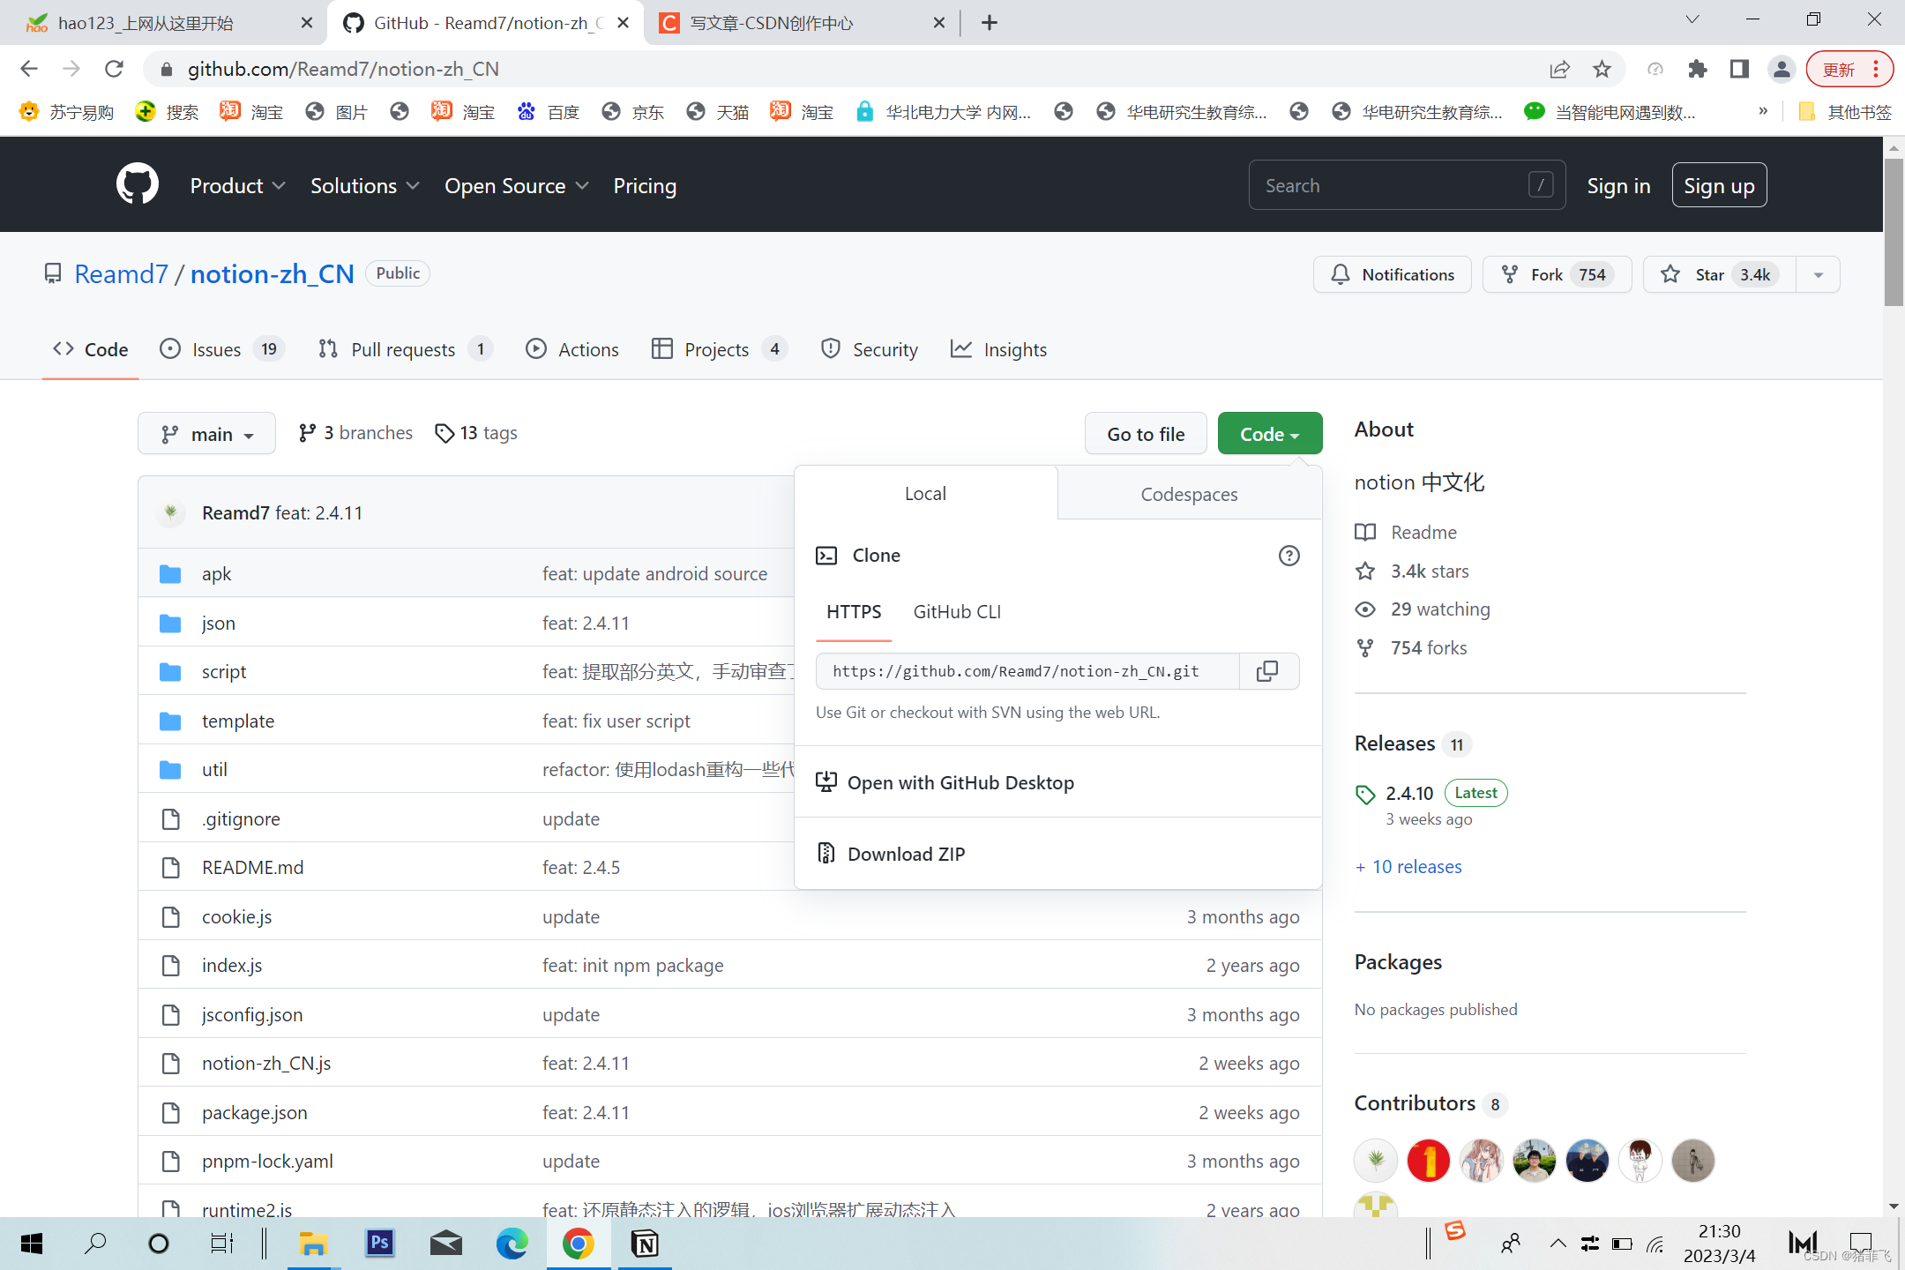Toggle the Chrome side panel button
The image size is (1905, 1270).
click(x=1739, y=69)
